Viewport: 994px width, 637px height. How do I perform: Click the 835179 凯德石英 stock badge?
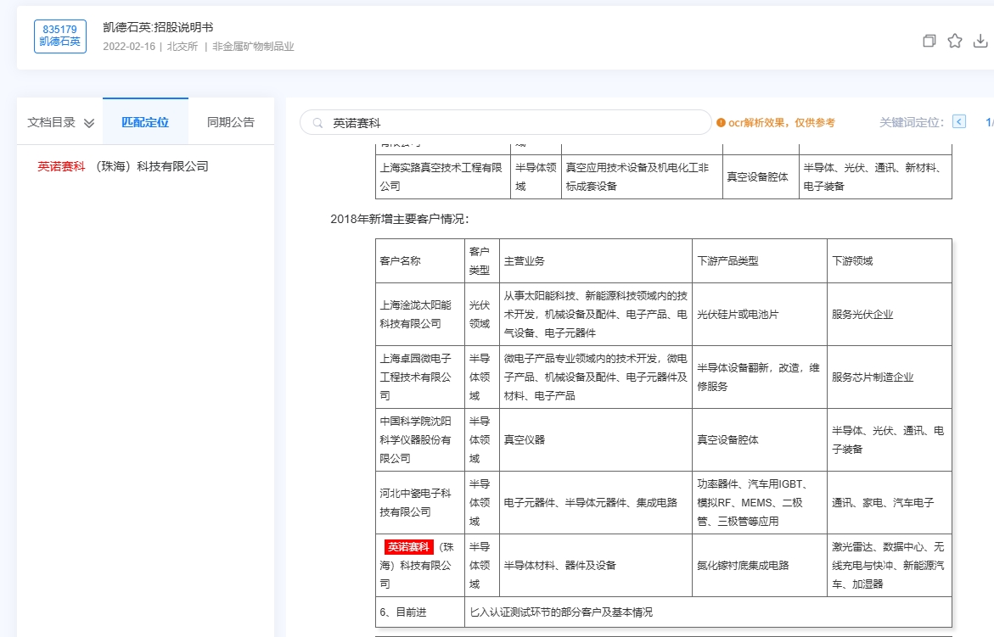tap(59, 36)
